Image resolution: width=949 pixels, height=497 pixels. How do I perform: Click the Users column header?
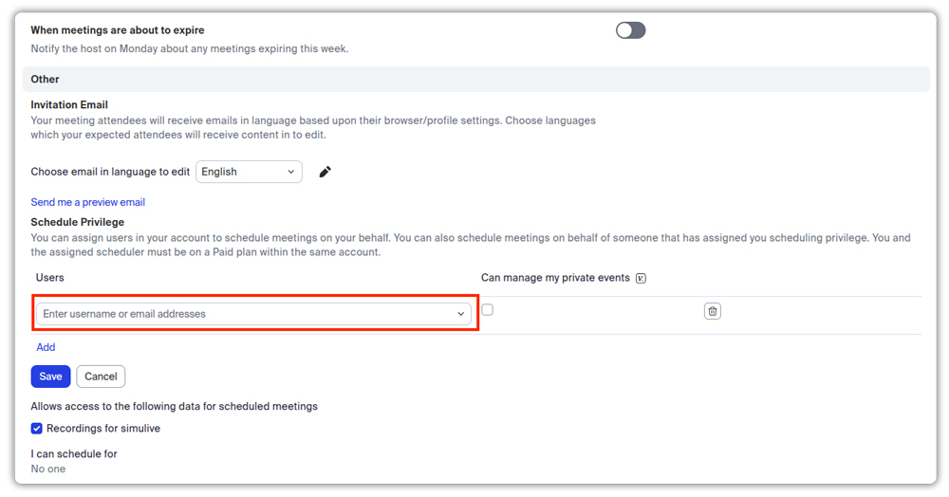50,277
